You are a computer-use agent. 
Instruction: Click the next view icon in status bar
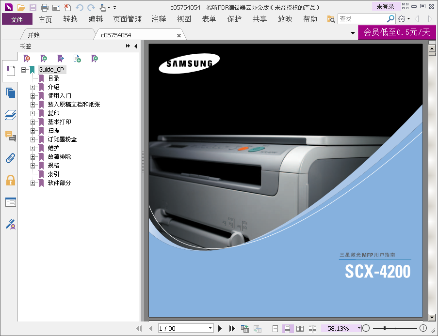click(x=257, y=328)
